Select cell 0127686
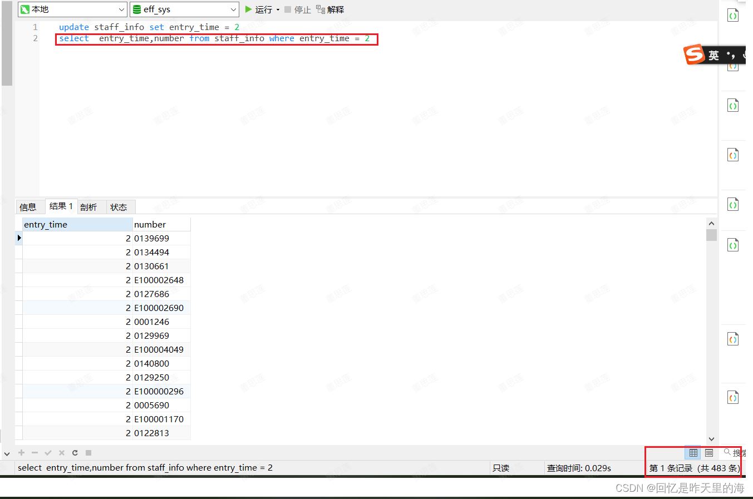 point(161,294)
